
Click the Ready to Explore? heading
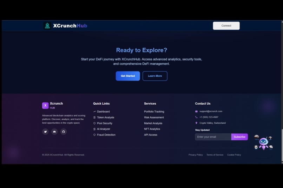tap(141, 50)
